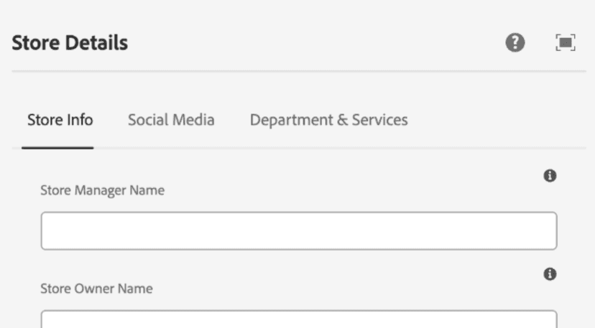
Task: Tap the info icon above the owner field
Action: (x=550, y=274)
